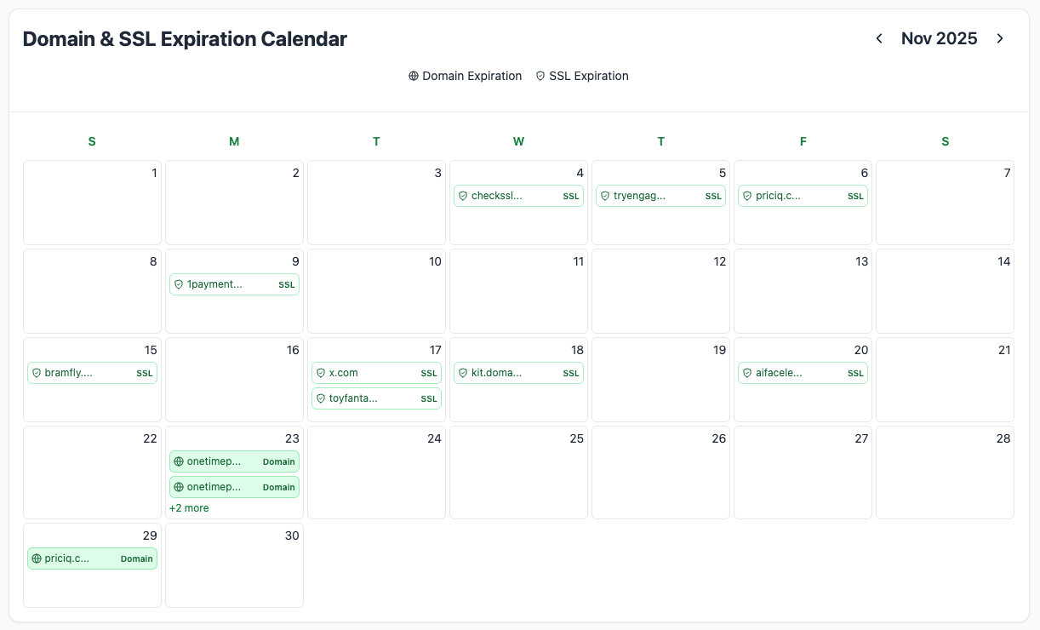Click the SSL shield icon on the checkssl event
The image size is (1040, 630).
(x=462, y=196)
